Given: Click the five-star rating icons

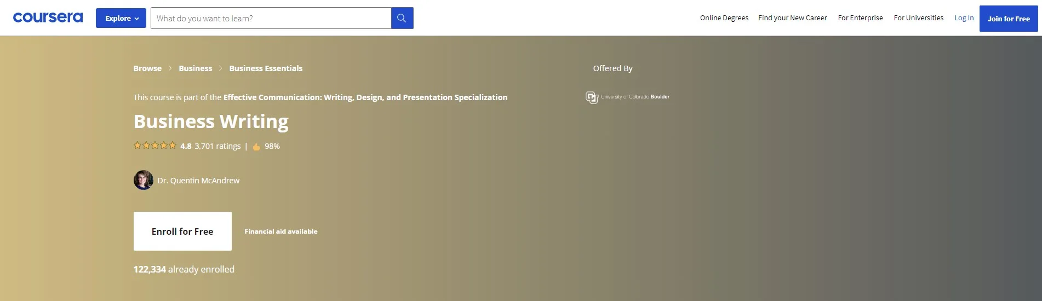Looking at the screenshot, I should pyautogui.click(x=155, y=146).
